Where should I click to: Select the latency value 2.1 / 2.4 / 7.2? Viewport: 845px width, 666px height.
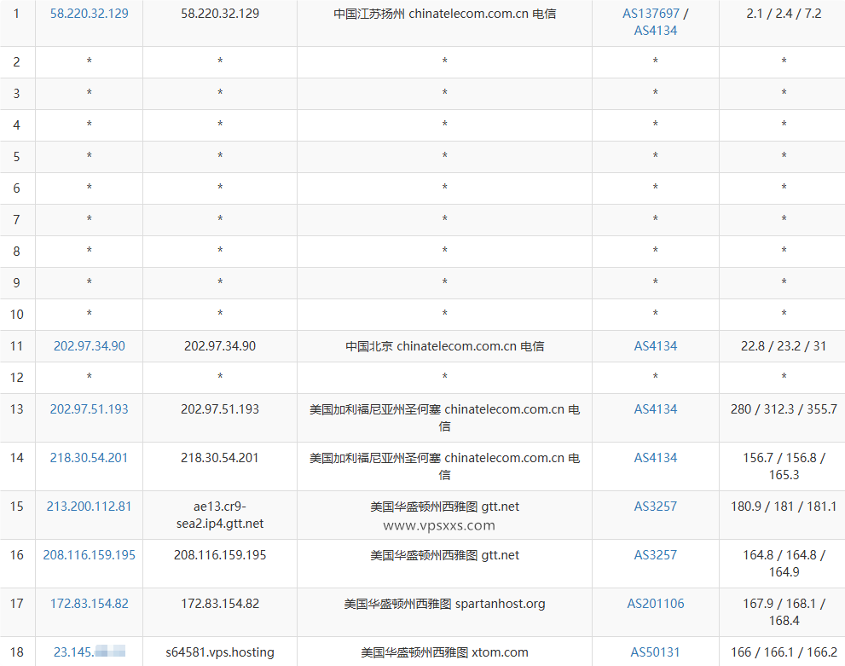[x=784, y=14]
